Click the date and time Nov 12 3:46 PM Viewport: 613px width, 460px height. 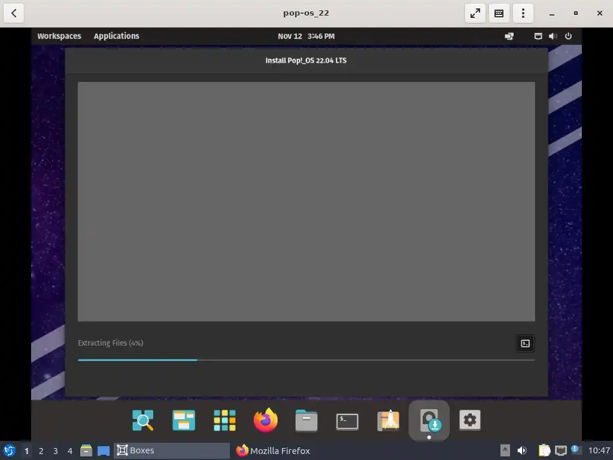pyautogui.click(x=306, y=36)
